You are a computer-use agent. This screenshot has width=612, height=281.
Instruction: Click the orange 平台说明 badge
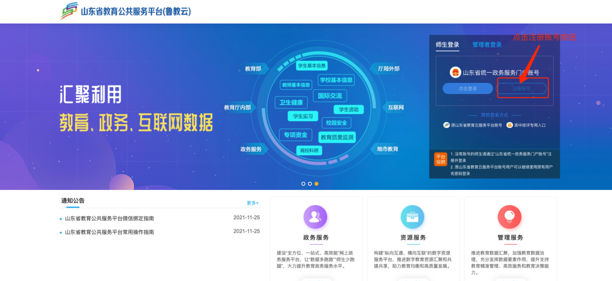441,160
